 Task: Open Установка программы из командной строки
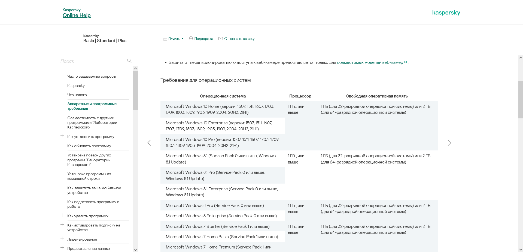point(89,176)
